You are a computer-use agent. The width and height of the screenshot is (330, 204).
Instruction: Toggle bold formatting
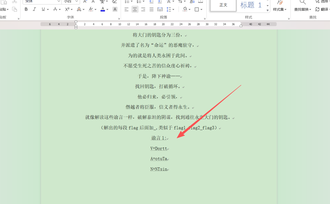click(x=26, y=9)
